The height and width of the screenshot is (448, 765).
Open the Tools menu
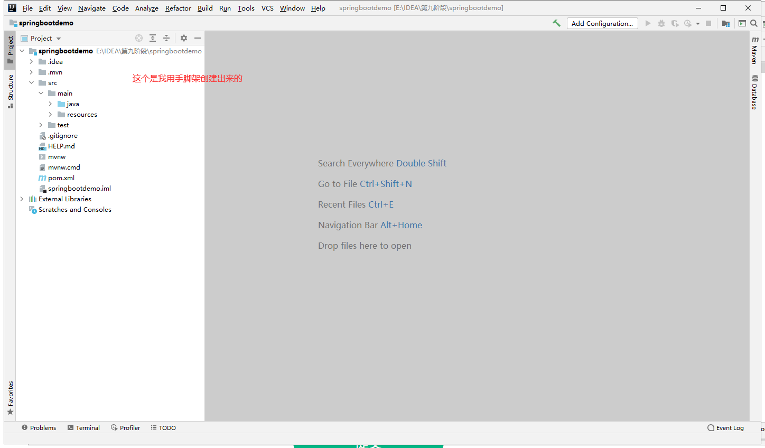pos(246,8)
